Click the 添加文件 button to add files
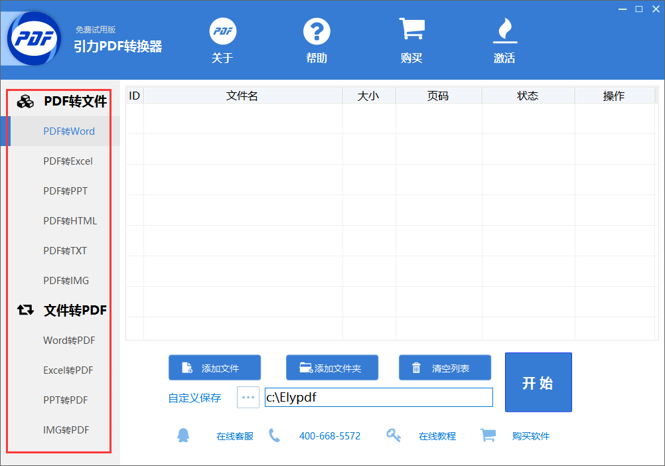Image resolution: width=665 pixels, height=466 pixels. click(214, 367)
